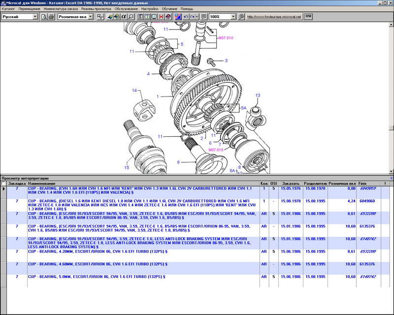Expand the 100% zoom dropdown
394x315 pixels.
pos(233,17)
